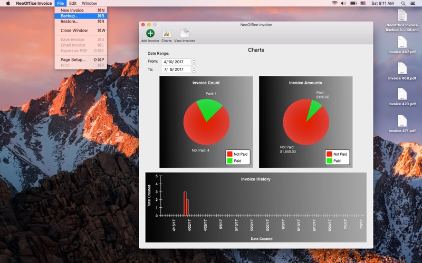
Task: Open the Edit menu
Action: (73, 3)
